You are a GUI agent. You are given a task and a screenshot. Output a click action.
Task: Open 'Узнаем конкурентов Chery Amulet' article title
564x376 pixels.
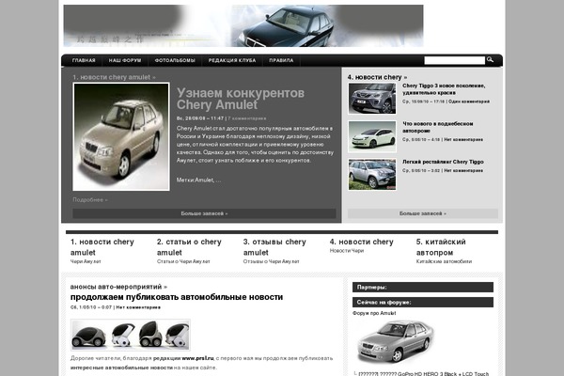[241, 99]
